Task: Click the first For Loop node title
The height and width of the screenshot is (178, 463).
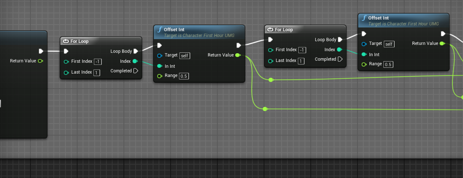Action: (x=79, y=41)
